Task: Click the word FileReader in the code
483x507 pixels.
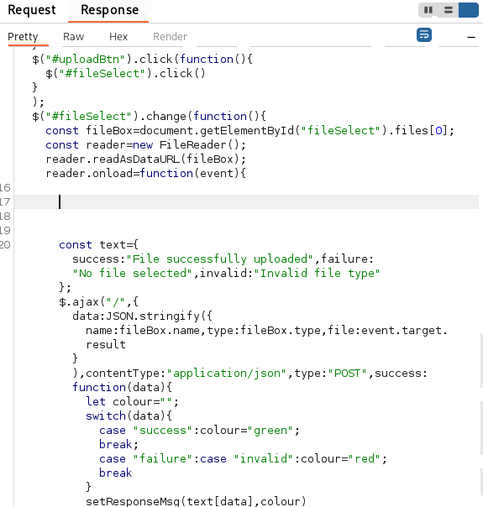Action: click(193, 145)
